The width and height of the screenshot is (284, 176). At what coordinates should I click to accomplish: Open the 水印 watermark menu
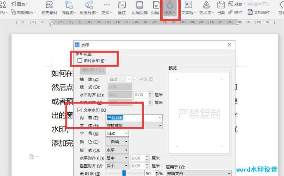pos(170,8)
